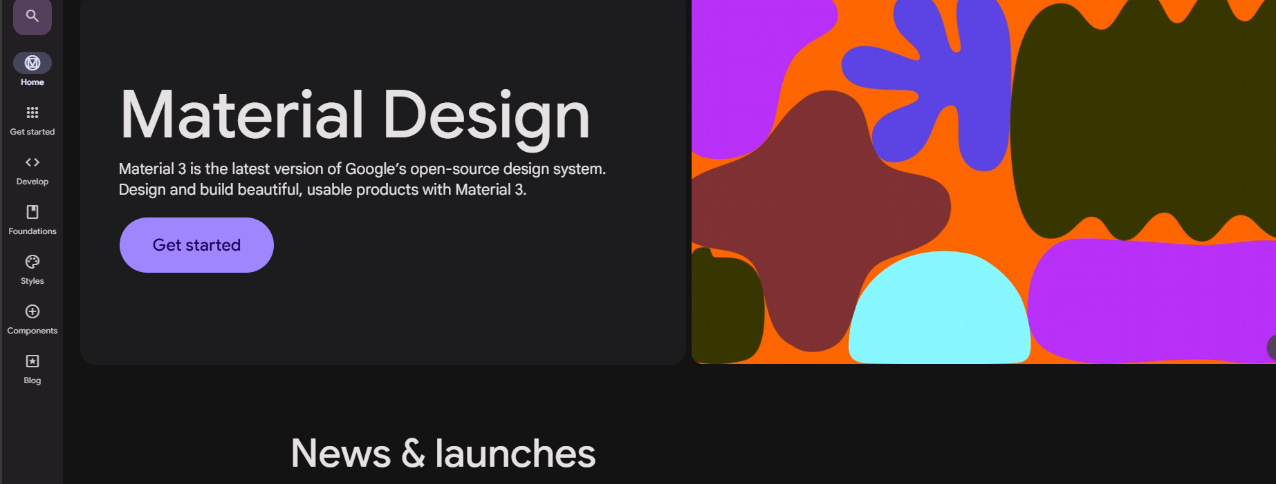Click the partially visible round button at image edge
Image resolution: width=1276 pixels, height=484 pixels.
pyautogui.click(x=1271, y=347)
